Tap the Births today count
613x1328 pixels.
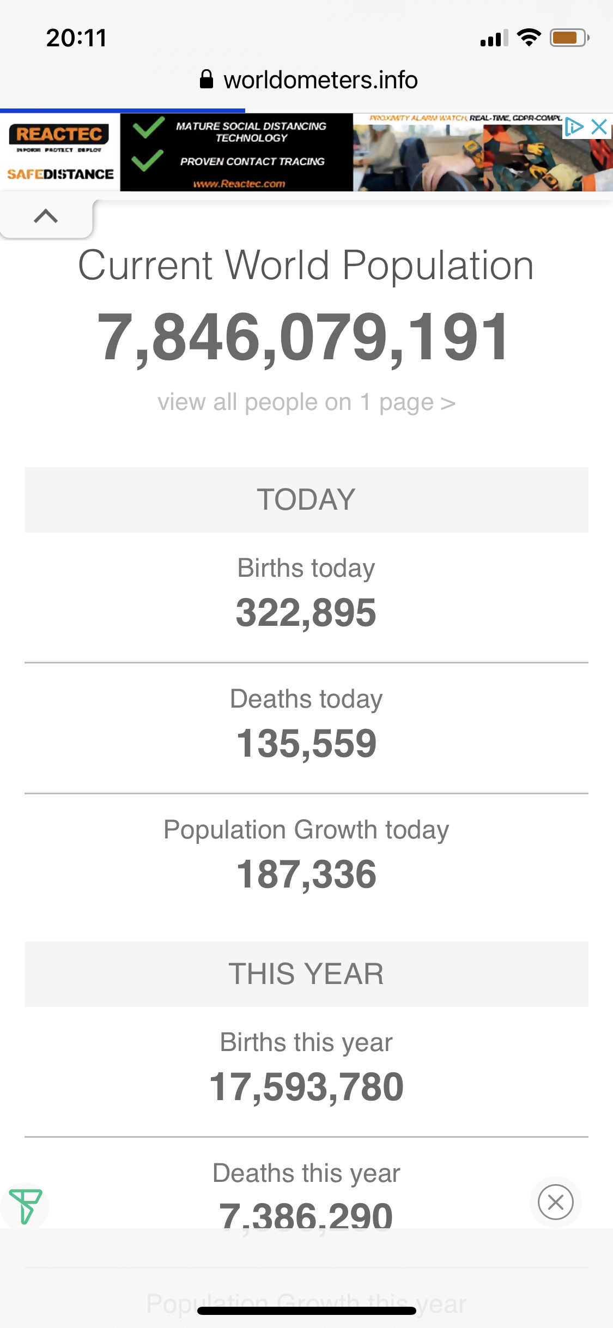[x=306, y=613]
